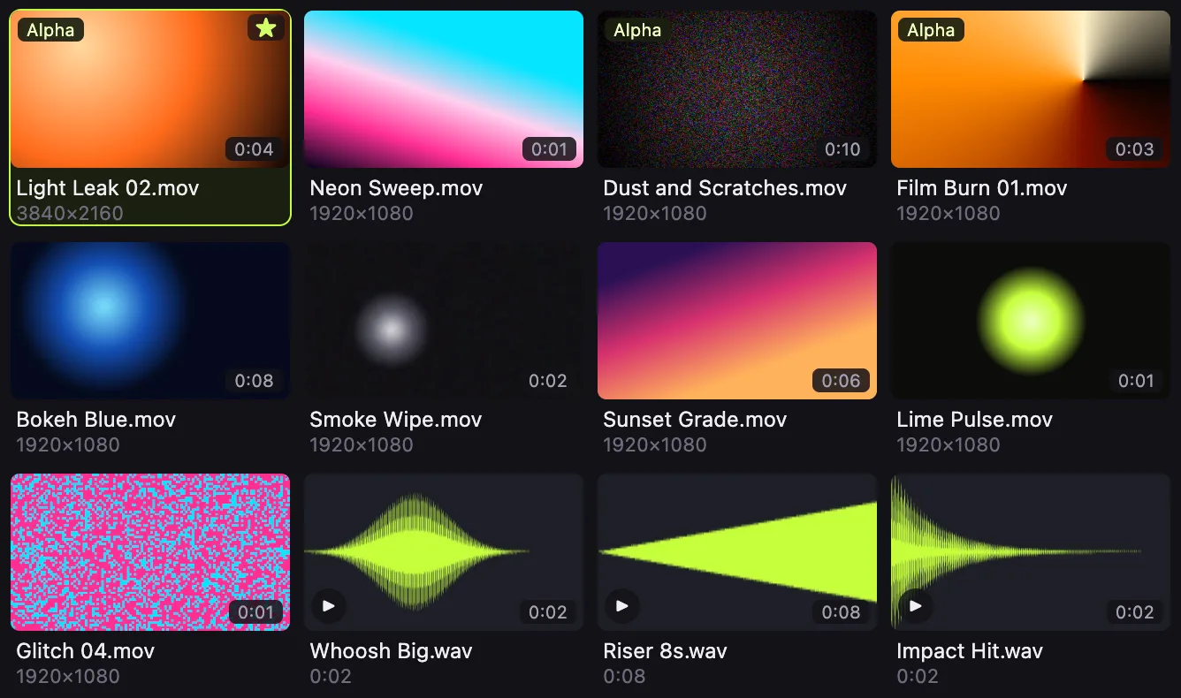Click the 3840×2160 resolution text

[70, 213]
